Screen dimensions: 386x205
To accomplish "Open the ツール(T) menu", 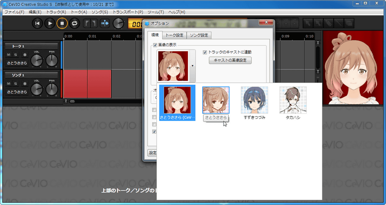I will point(156,12).
